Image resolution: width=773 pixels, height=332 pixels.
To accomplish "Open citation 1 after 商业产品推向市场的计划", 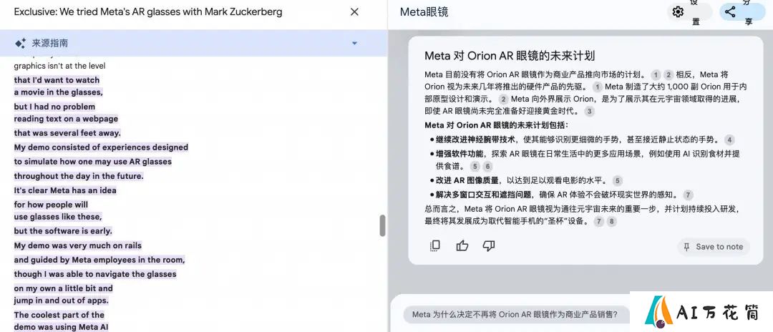I will coord(655,75).
